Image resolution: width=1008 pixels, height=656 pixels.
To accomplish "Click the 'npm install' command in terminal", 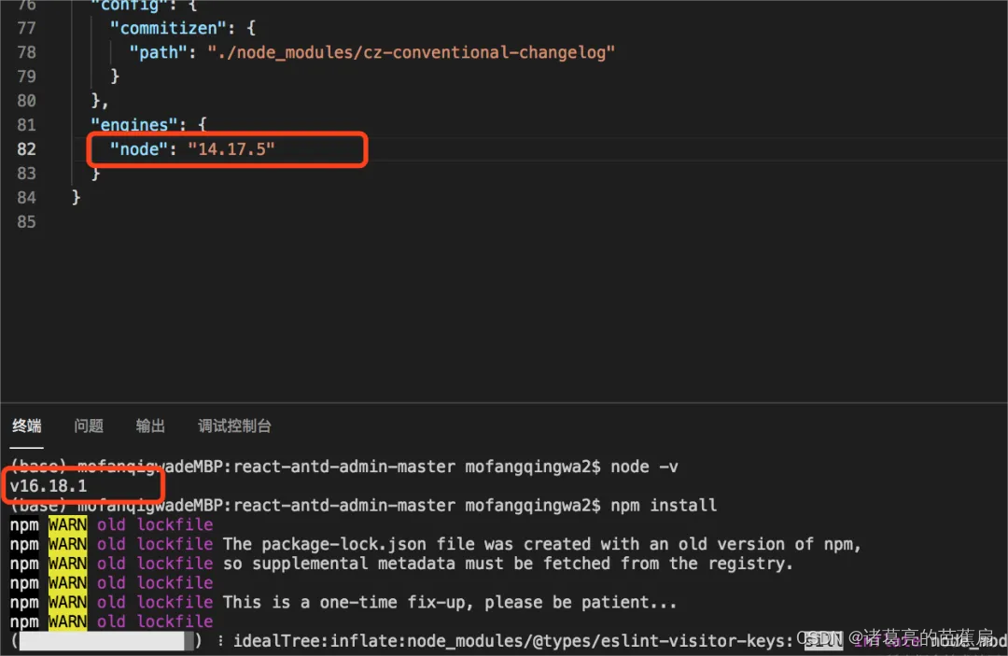I will click(x=664, y=506).
